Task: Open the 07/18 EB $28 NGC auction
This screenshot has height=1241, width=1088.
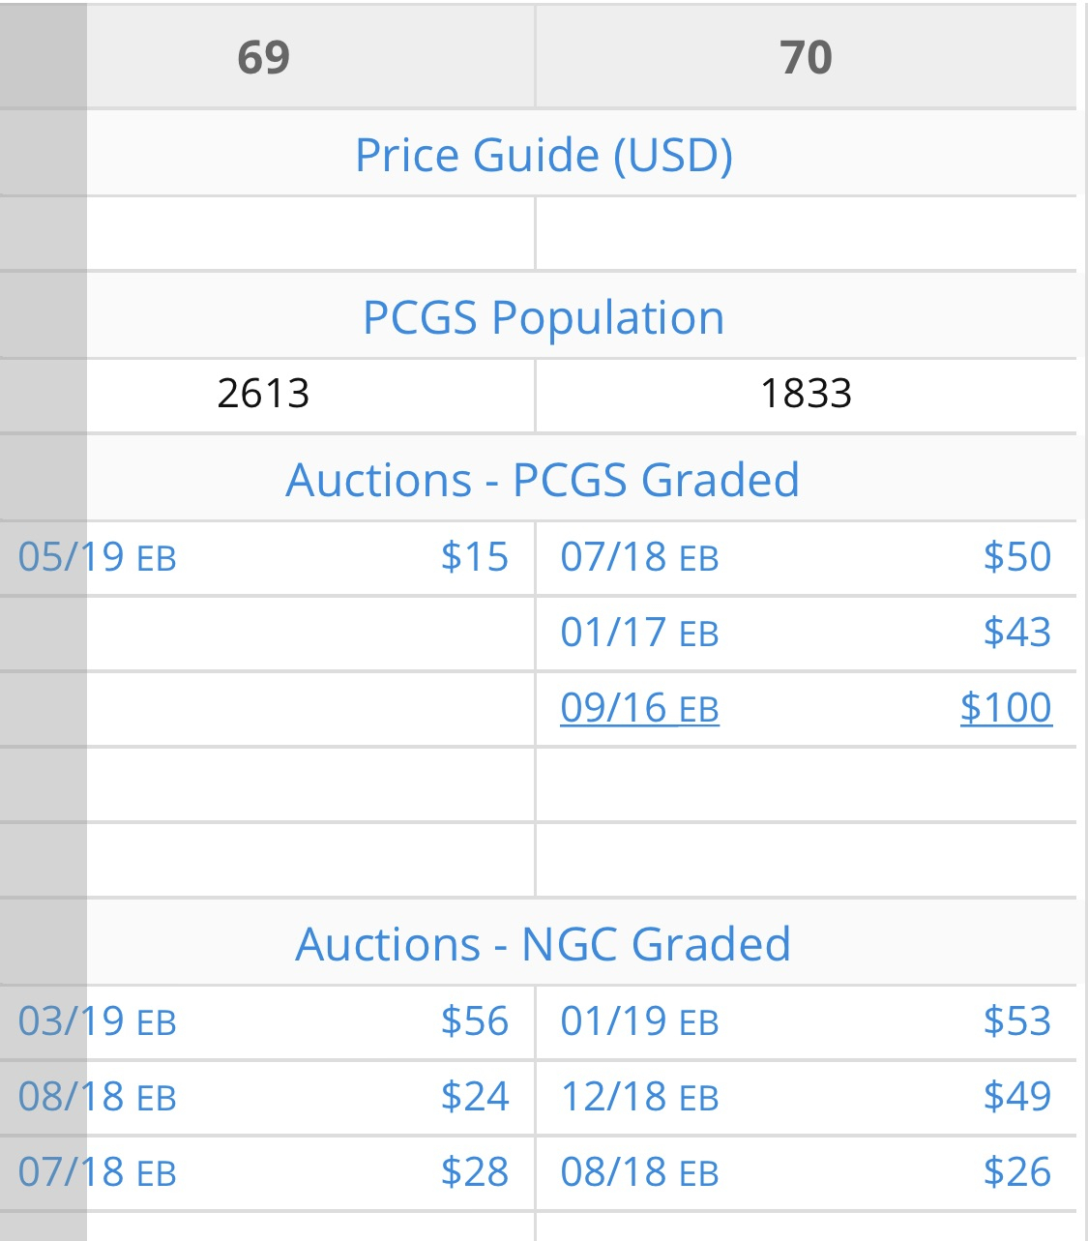Action: click(263, 1173)
